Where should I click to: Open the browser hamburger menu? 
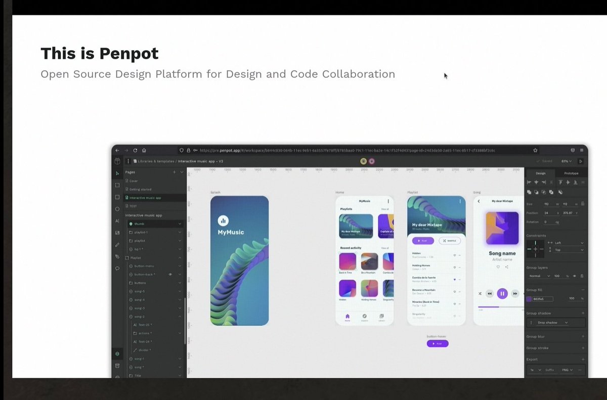(582, 150)
